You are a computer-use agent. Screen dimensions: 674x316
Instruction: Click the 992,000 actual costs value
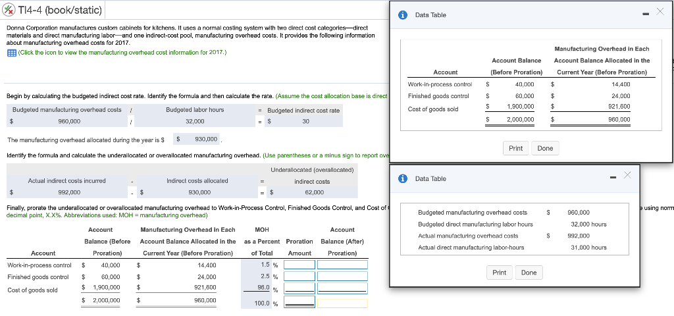[x=69, y=193]
